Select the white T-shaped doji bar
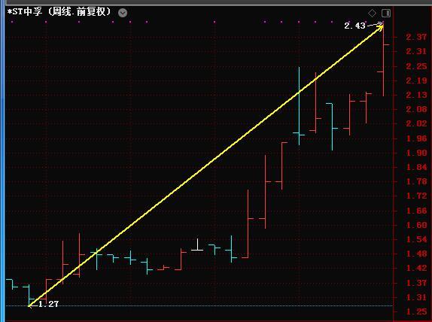 197,245
